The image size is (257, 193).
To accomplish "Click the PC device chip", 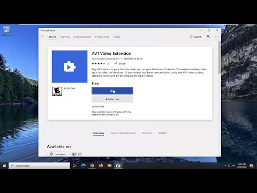I will 77,154.
